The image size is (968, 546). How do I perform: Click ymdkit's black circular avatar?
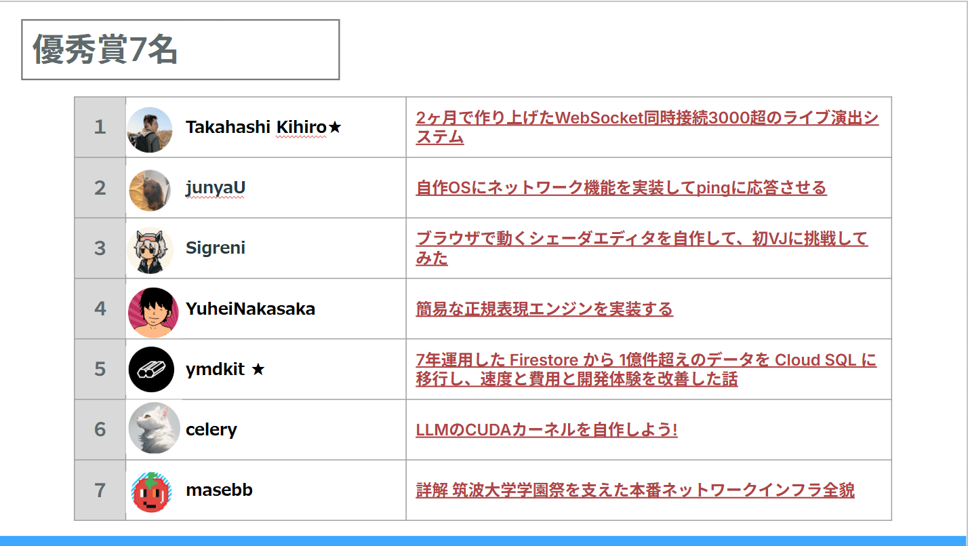point(150,369)
